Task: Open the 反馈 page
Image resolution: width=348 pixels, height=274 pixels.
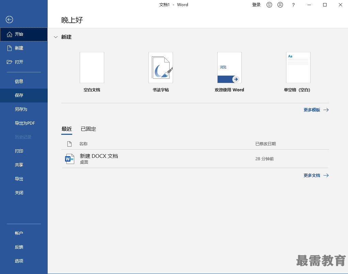Action: point(24,247)
